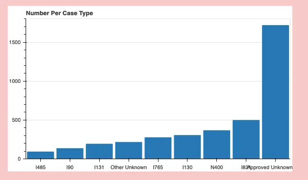
Task: Select the I130 bar
Action: point(187,147)
